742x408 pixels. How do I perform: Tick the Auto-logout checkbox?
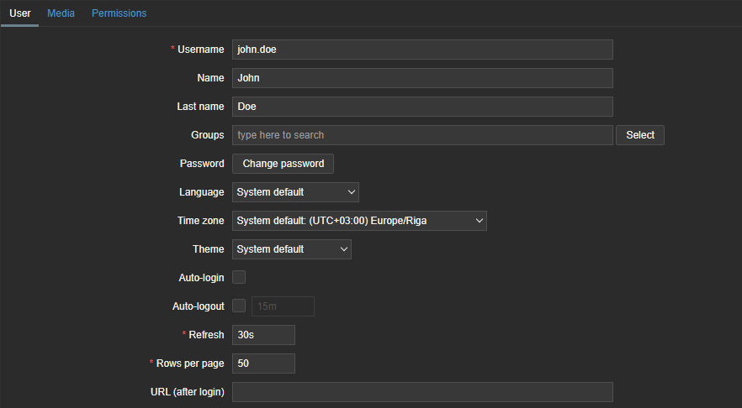click(239, 306)
